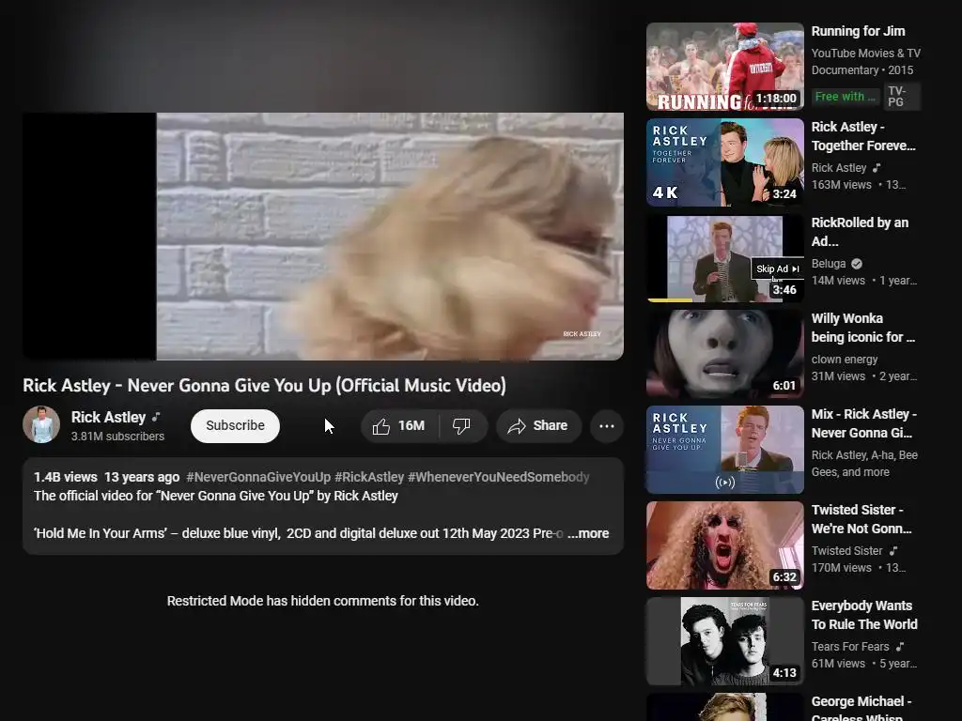Open the Mix - Rick Astley title
The image size is (962, 721).
864,423
